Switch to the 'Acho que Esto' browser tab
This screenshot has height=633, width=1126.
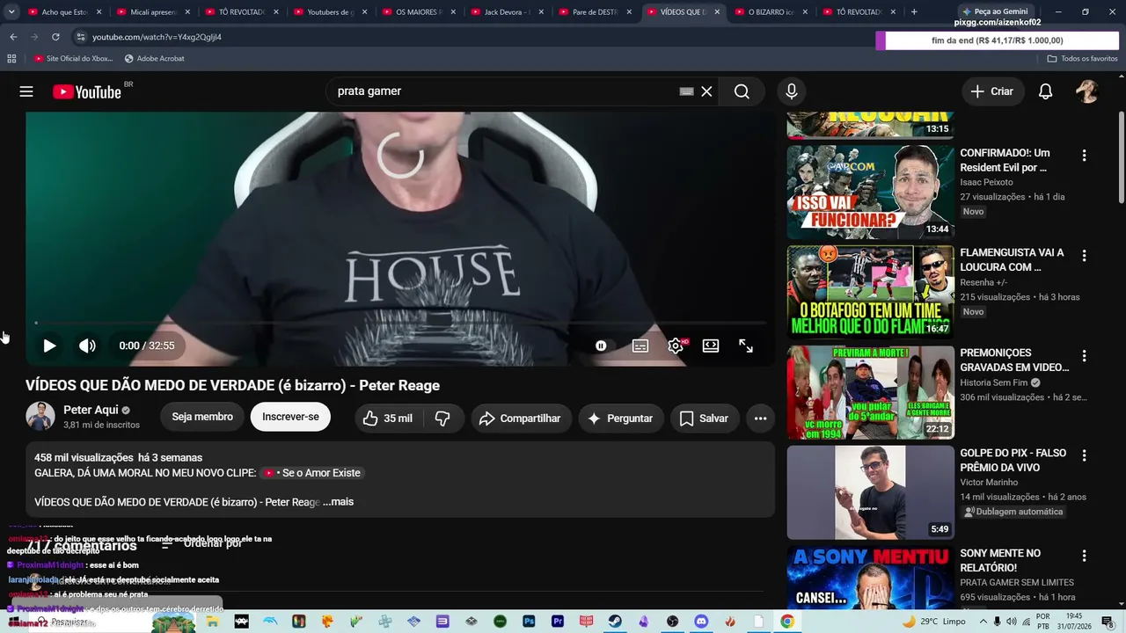tap(64, 12)
